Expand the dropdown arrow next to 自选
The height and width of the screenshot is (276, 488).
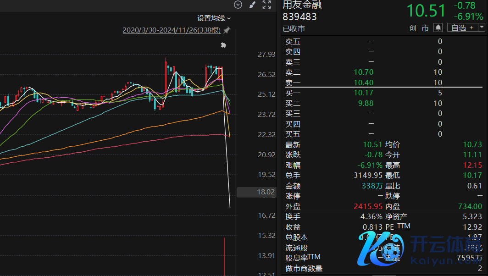(482, 28)
